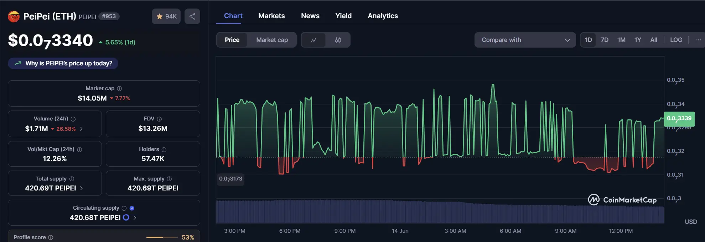Click the Holders info icon

164,150
